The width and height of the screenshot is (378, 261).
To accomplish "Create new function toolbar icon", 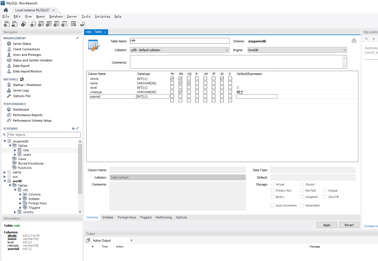I will coord(64,24).
